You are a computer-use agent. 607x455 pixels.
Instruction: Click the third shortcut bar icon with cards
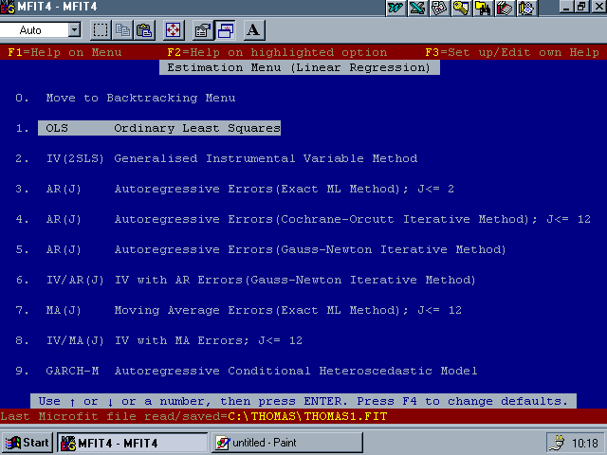[439, 8]
